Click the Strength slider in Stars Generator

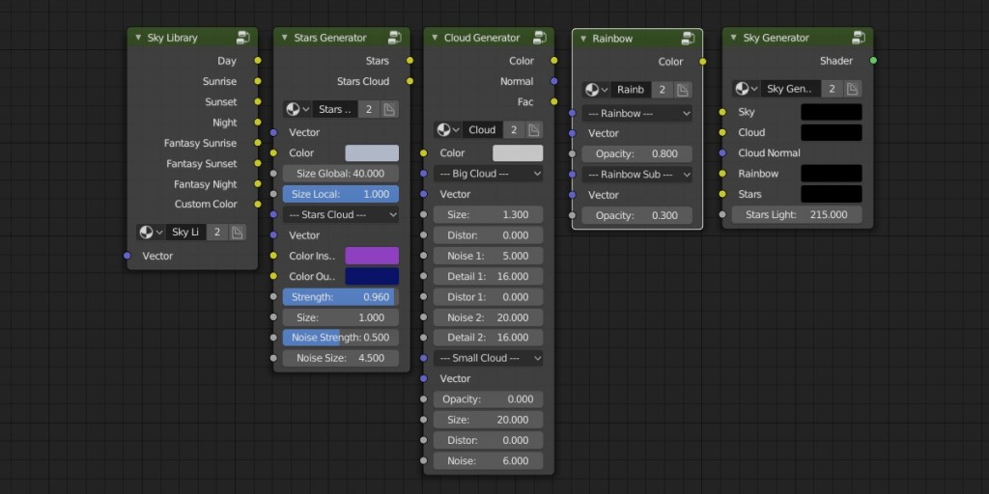click(340, 297)
